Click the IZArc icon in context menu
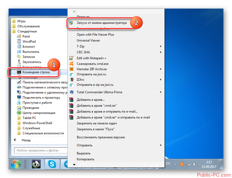The width and height of the screenshot is (232, 178). coord(72,79)
